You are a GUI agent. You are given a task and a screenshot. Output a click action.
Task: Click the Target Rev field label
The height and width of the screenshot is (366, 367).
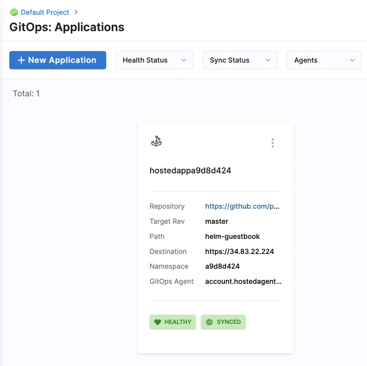pyautogui.click(x=167, y=221)
